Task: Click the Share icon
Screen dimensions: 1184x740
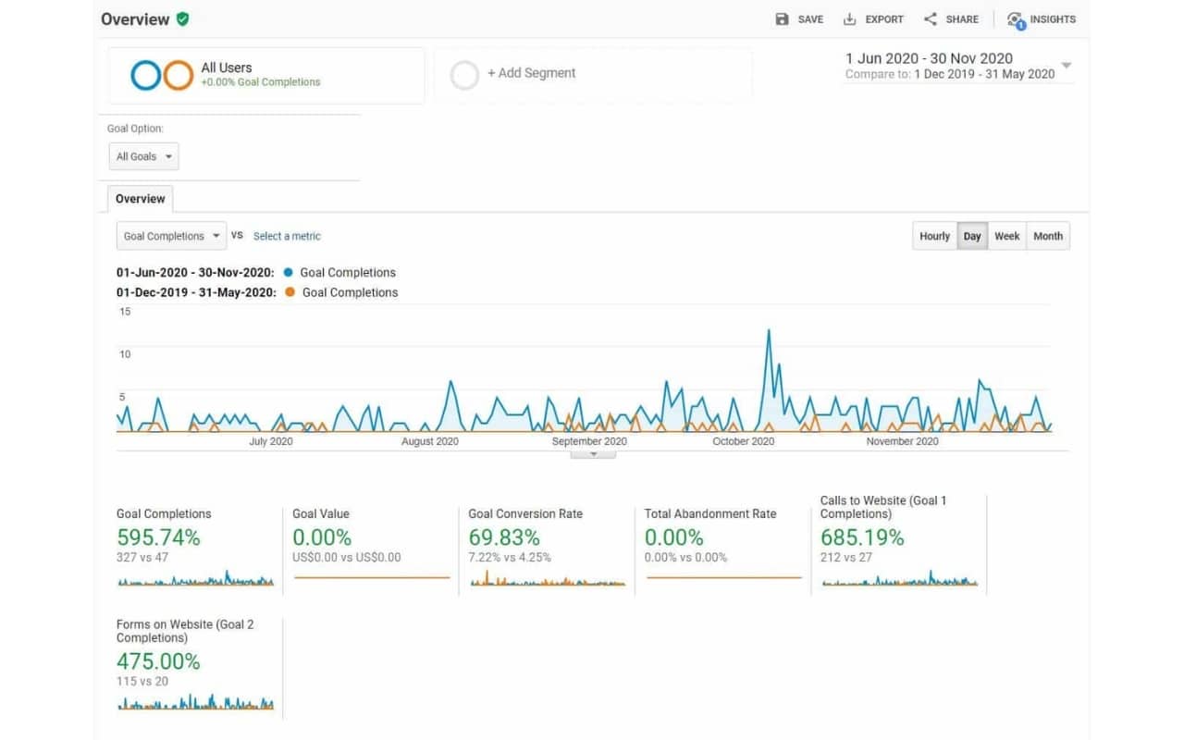Action: pyautogui.click(x=931, y=19)
